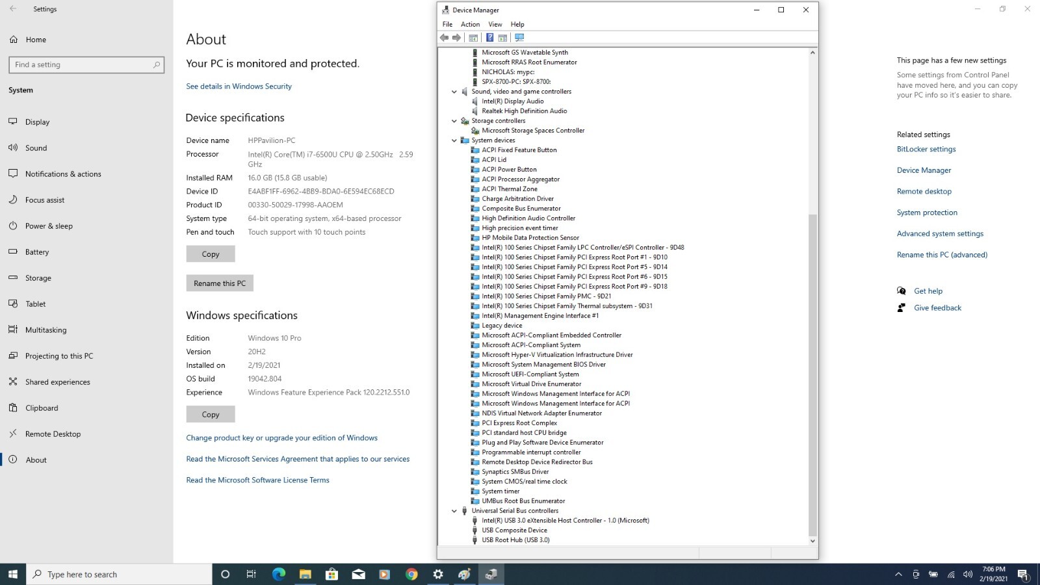Click the Find a setting search box
Screen dimensions: 1040x585
pyautogui.click(x=86, y=65)
